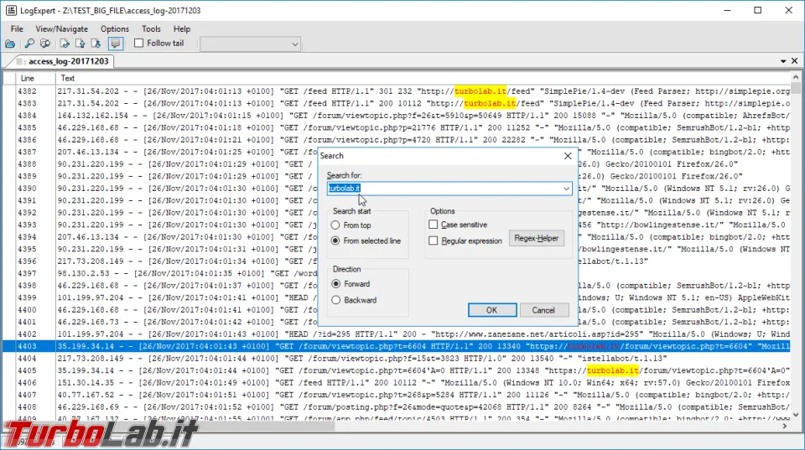Viewport: 805px width, 450px height.
Task: Open the Options menu
Action: [x=115, y=28]
